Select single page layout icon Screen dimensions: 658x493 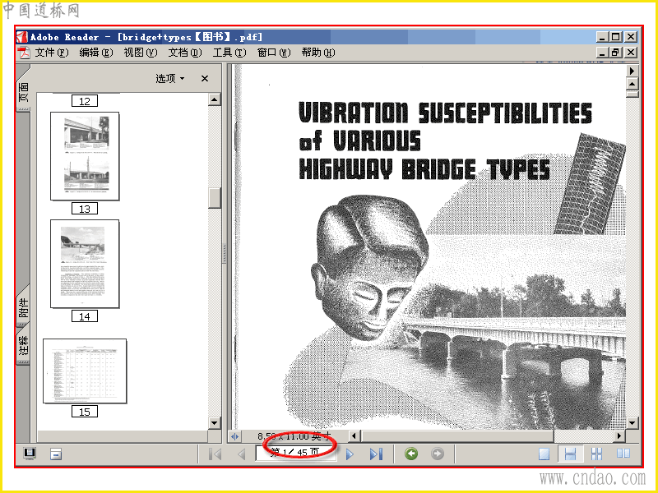point(544,454)
